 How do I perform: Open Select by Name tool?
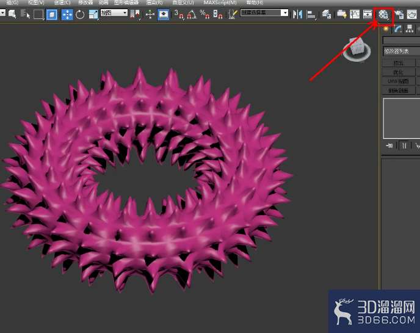point(26,14)
